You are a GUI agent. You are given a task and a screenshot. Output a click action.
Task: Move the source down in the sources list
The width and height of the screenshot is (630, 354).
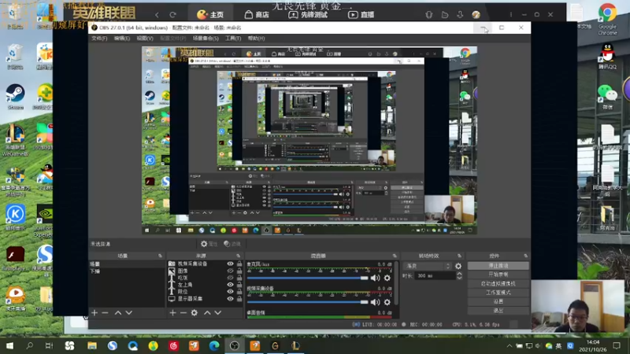coord(218,312)
